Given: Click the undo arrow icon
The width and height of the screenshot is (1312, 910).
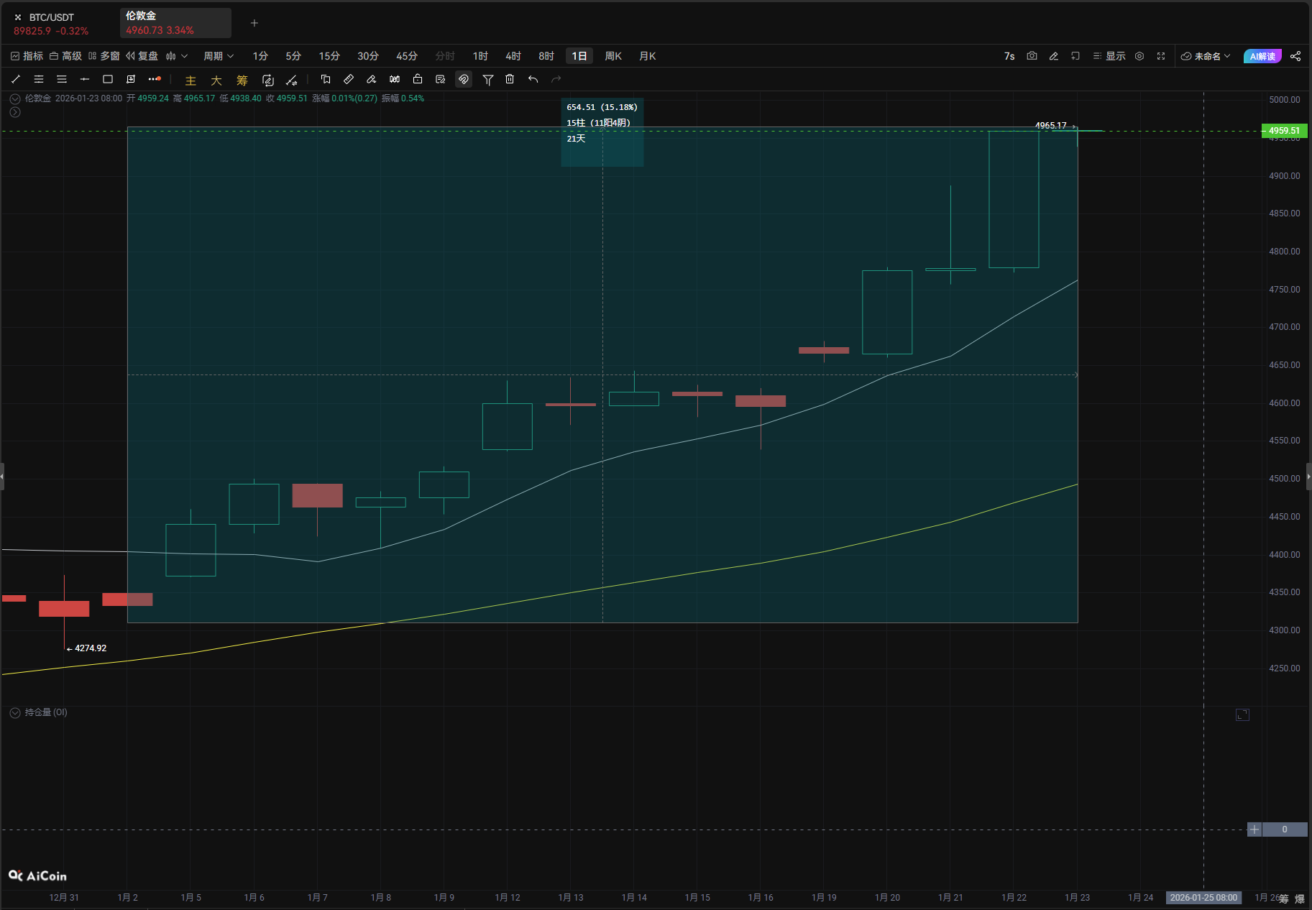Looking at the screenshot, I should [533, 79].
